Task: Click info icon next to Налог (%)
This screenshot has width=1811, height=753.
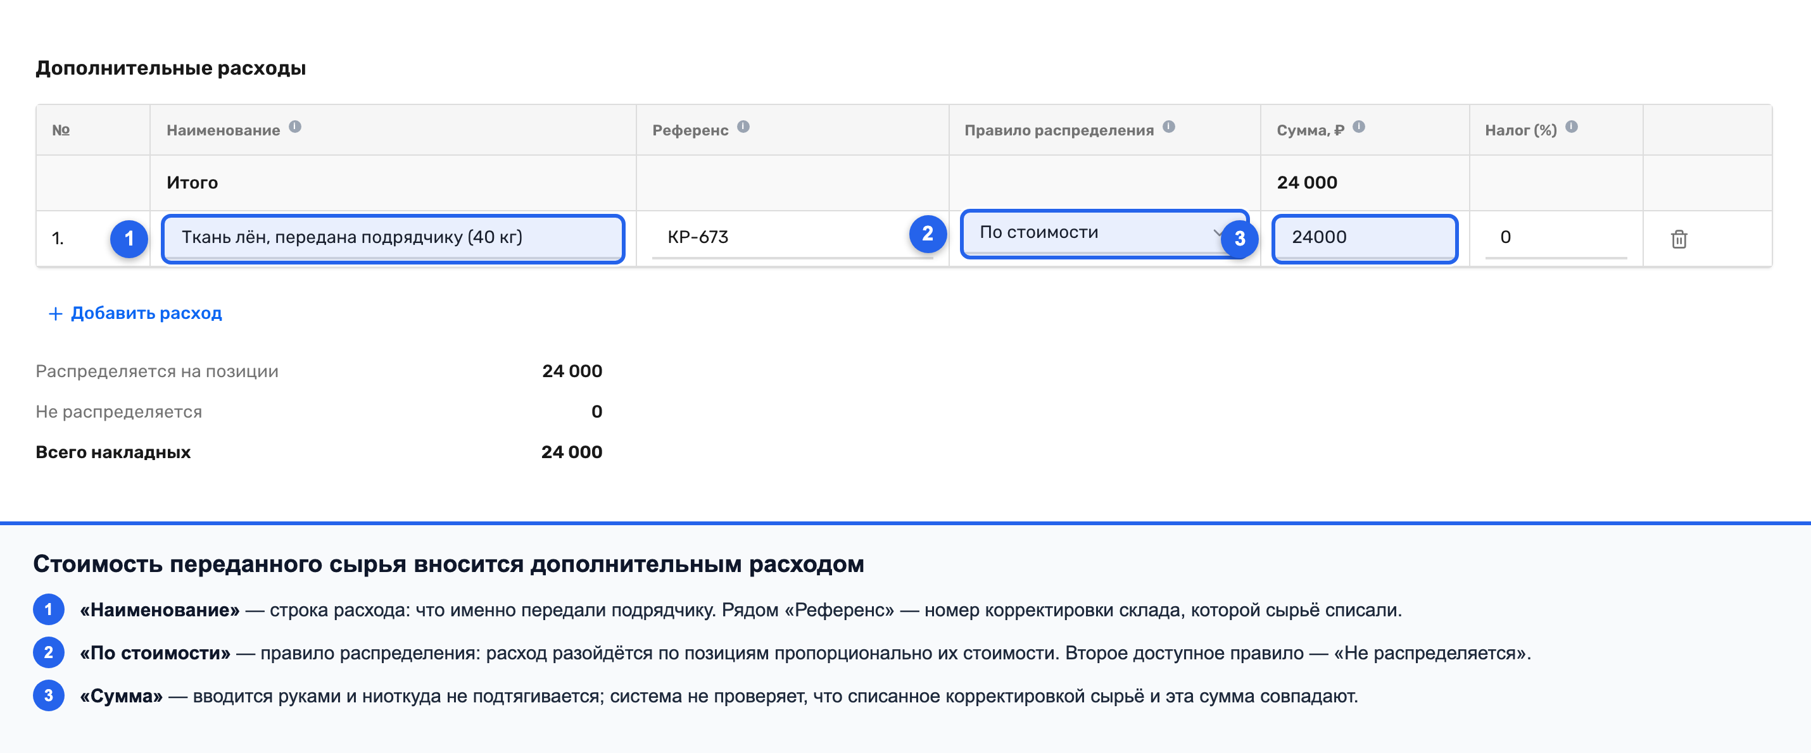Action: point(1572,127)
